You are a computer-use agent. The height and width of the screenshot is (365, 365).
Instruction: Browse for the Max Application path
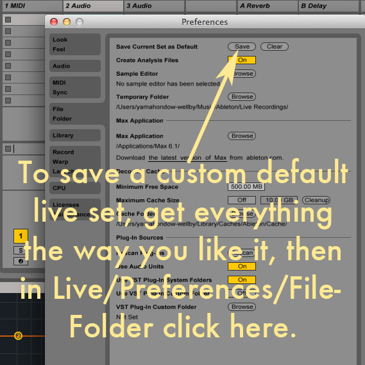(242, 136)
